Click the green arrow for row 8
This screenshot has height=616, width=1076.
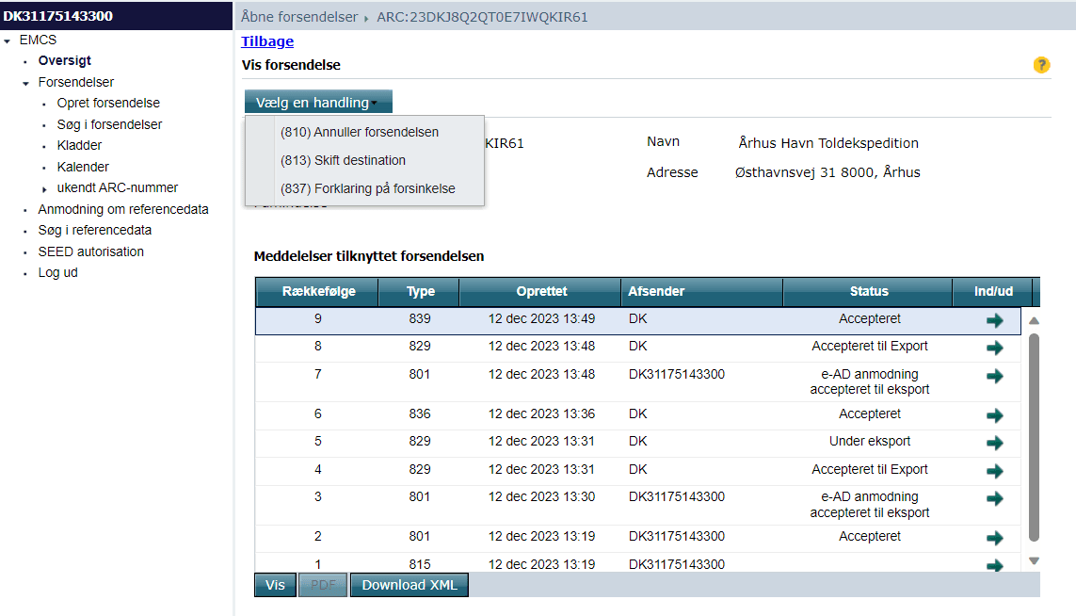(994, 348)
